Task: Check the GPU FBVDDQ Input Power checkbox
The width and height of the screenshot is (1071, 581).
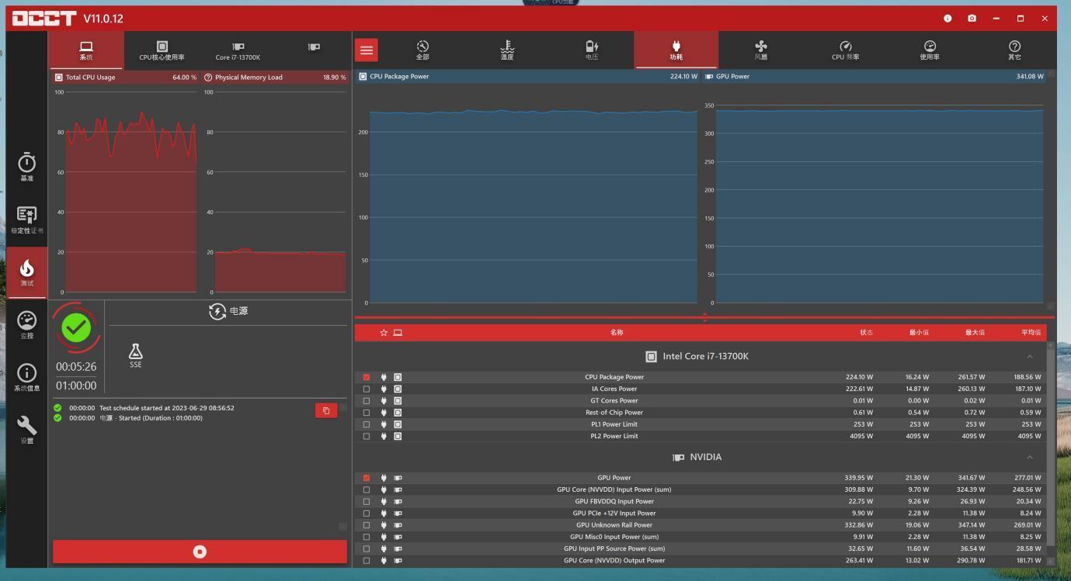Action: [x=367, y=501]
